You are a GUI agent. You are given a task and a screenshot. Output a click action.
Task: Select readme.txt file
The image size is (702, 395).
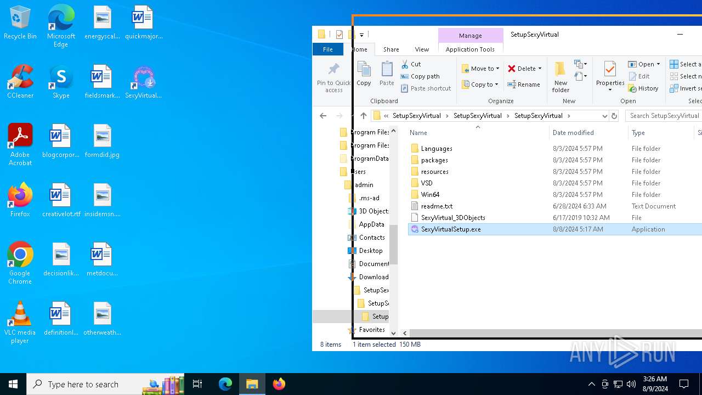[x=437, y=206]
